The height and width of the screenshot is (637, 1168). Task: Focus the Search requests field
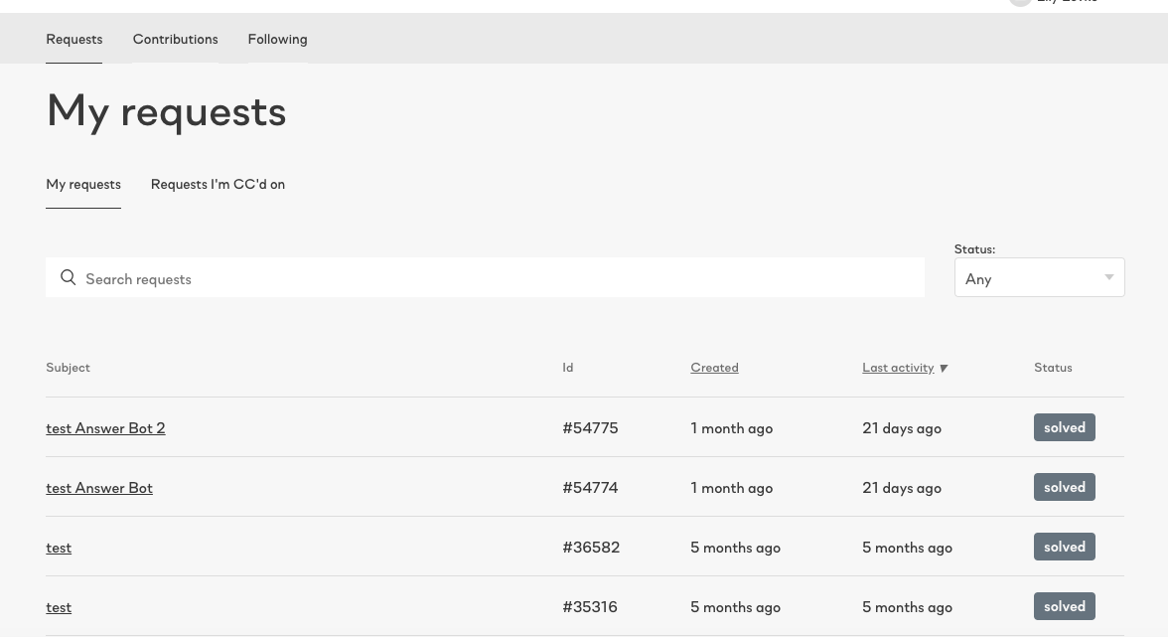(485, 277)
